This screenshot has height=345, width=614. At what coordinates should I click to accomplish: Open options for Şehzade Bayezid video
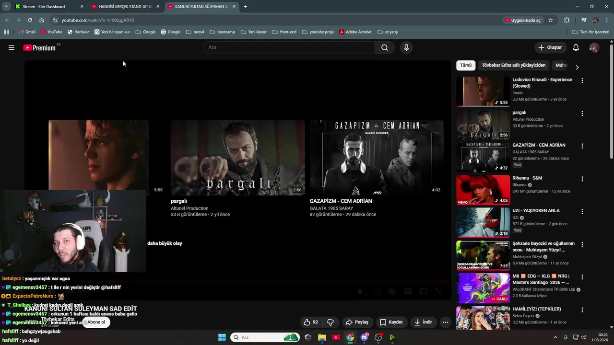pyautogui.click(x=582, y=244)
